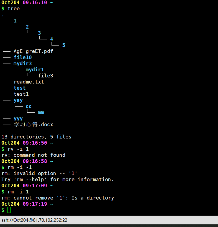218x227 pixels.
Task: Select directory '3' in tree output
Action: [x=39, y=33]
